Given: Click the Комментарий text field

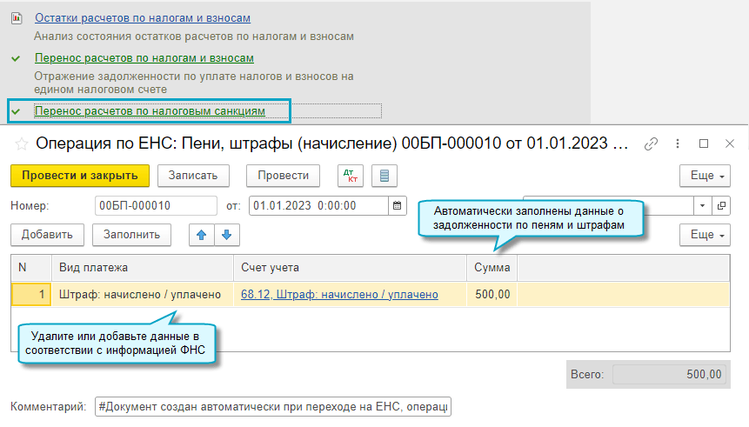Looking at the screenshot, I should (x=274, y=407).
